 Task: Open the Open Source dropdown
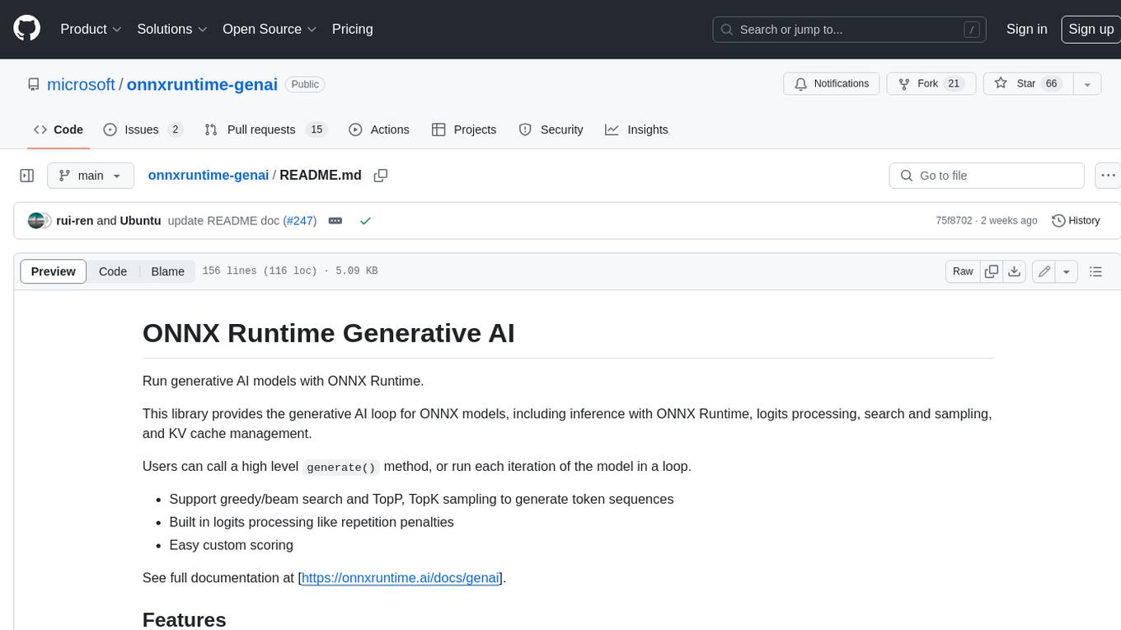click(x=270, y=29)
